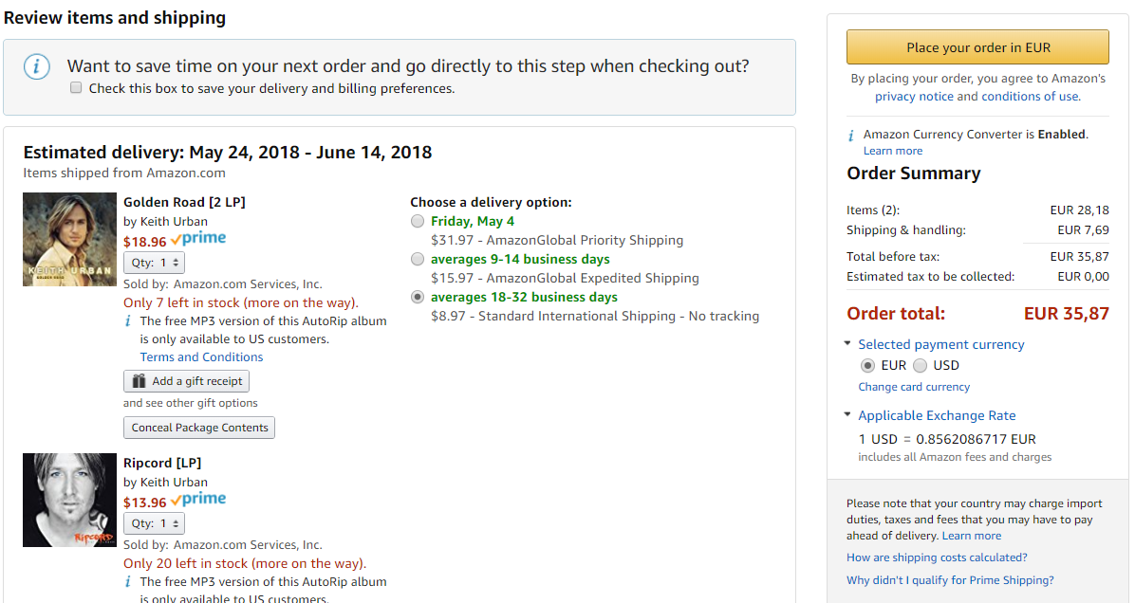Viewport: 1135px width, 603px height.
Task: Open the Golden Road album cover thumbnail
Action: (69, 239)
